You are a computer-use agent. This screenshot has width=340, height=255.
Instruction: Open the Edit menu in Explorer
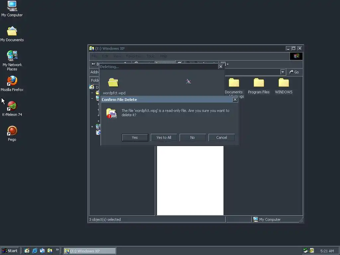click(105, 56)
